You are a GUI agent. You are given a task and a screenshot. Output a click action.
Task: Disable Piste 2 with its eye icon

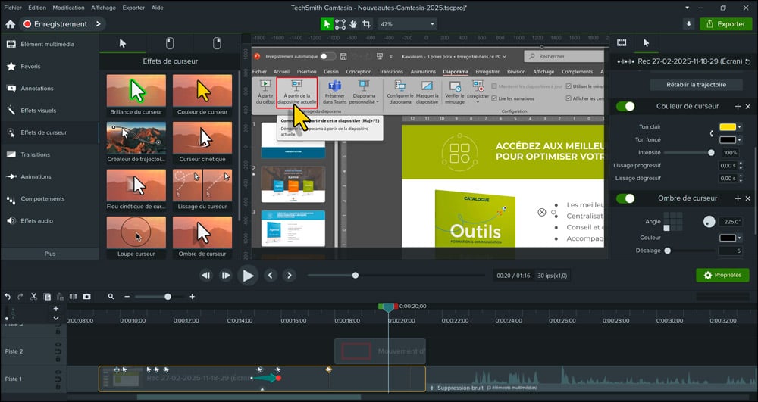pyautogui.click(x=58, y=344)
